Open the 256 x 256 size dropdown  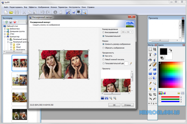click(127, 32)
